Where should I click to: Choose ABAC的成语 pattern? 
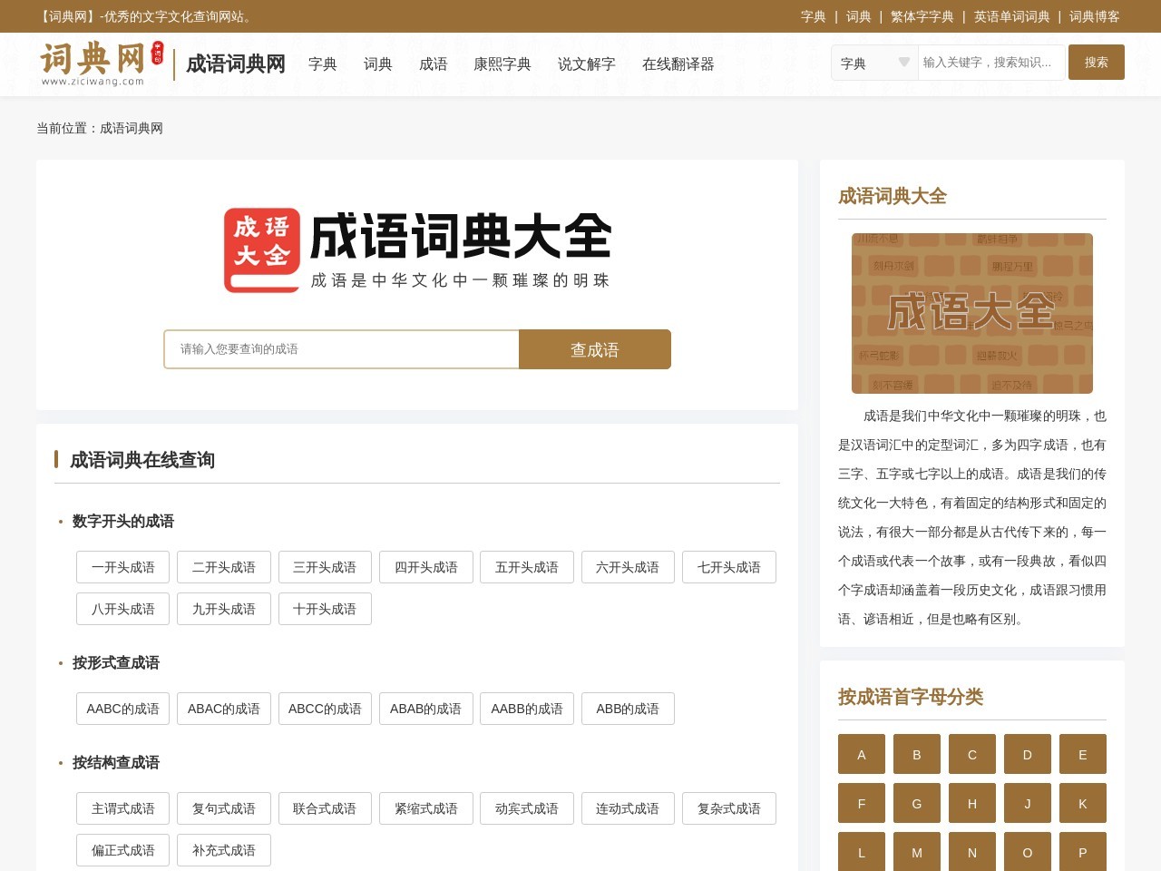(224, 709)
